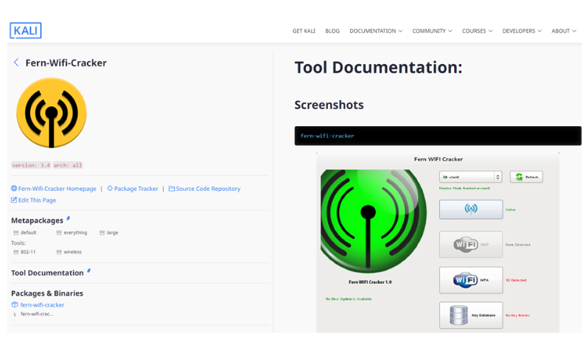Click the WiFi WEP button in screenshot

(x=471, y=245)
